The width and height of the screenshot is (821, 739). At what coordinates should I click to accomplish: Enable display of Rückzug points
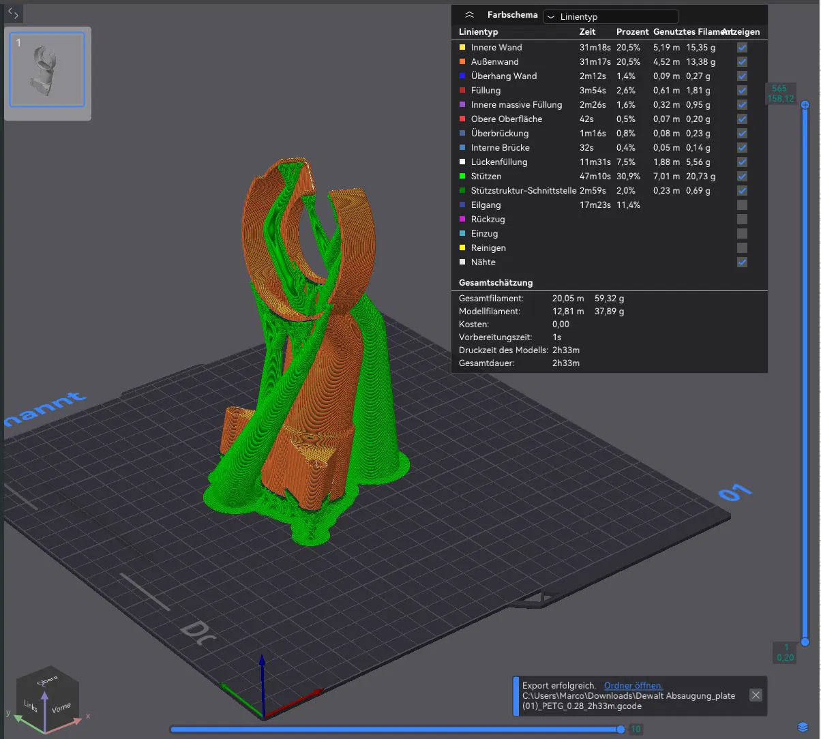[742, 220]
